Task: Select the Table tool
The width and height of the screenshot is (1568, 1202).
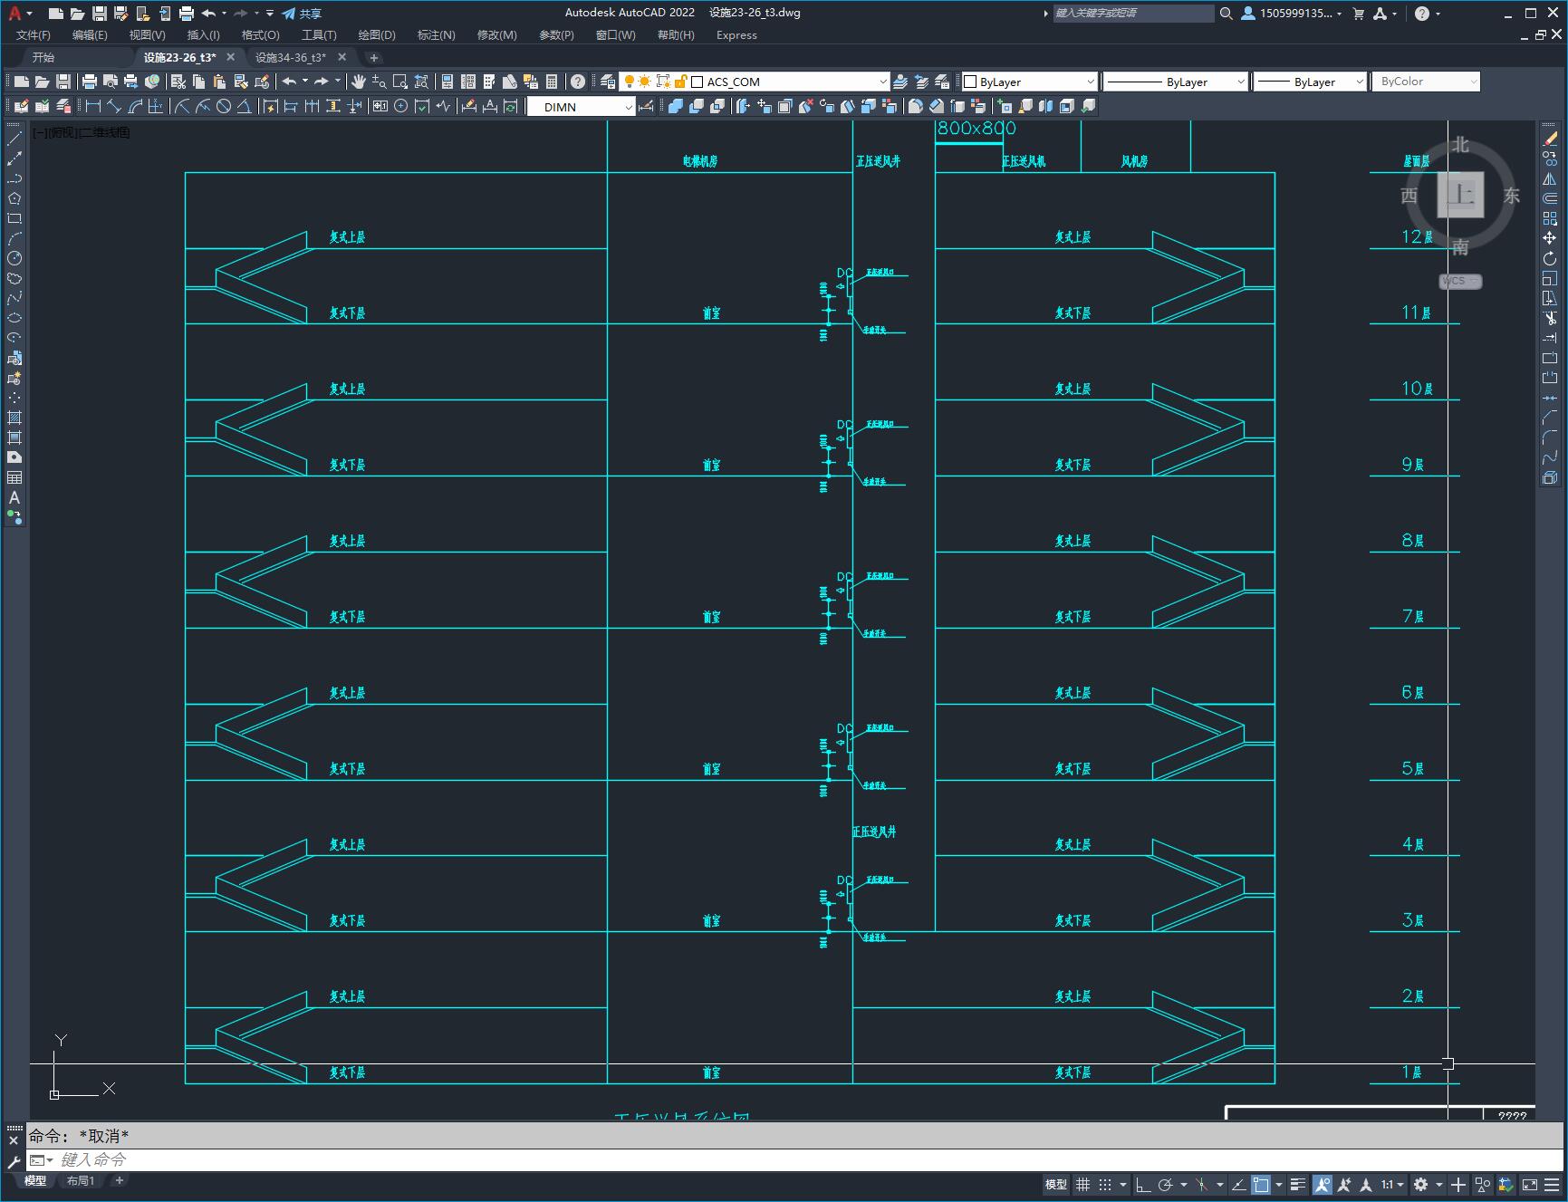Action: pyautogui.click(x=14, y=477)
